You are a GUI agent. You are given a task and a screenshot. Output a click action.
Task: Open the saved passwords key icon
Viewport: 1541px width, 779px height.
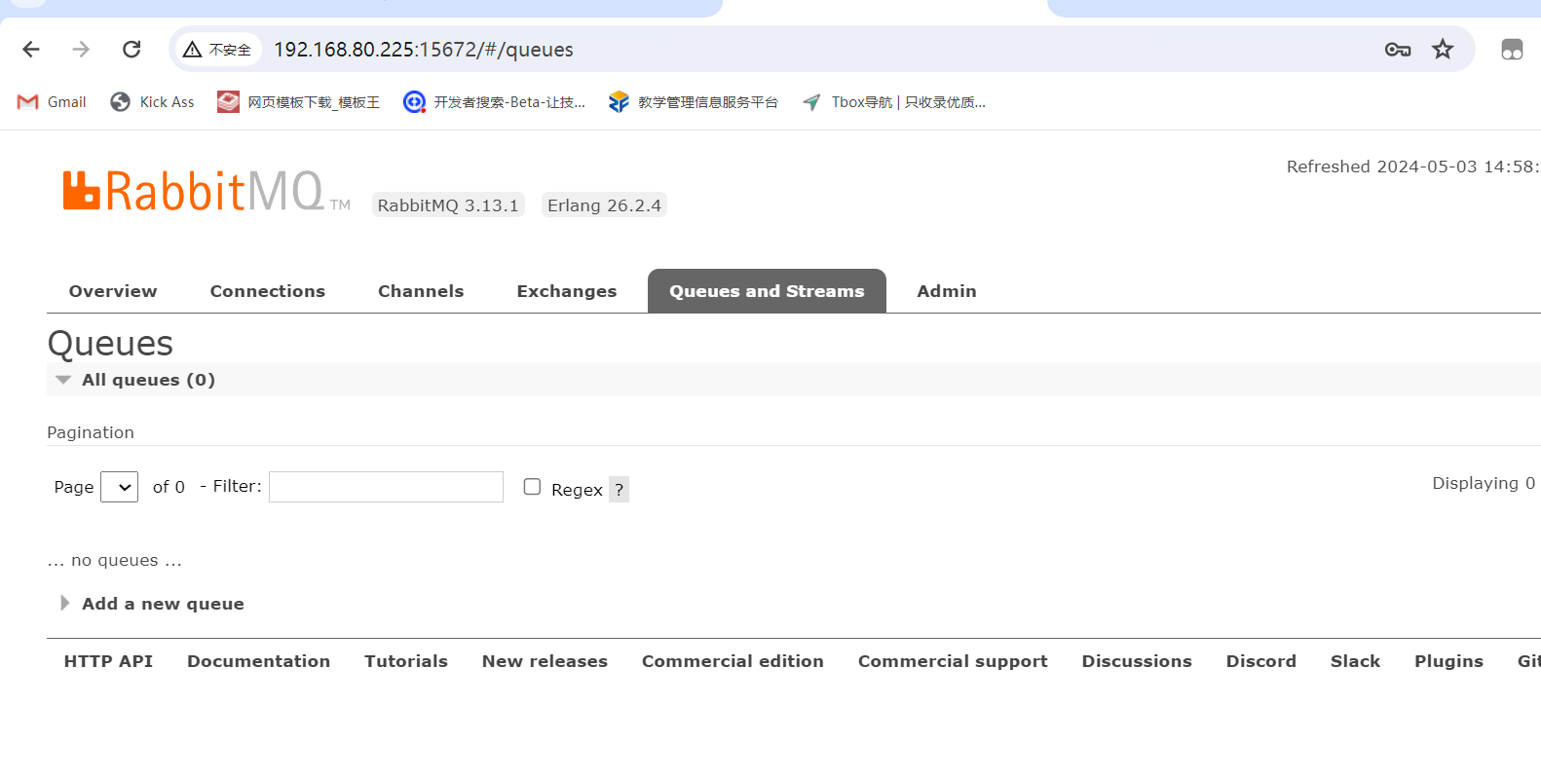[1397, 50]
